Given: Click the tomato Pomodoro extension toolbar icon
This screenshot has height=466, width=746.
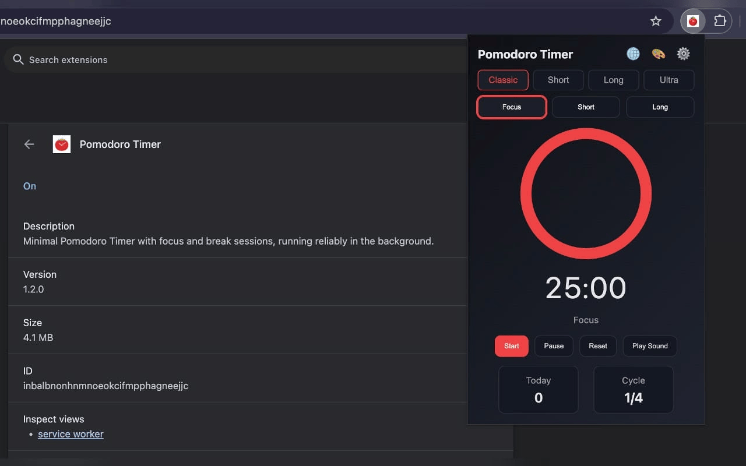Looking at the screenshot, I should (693, 21).
